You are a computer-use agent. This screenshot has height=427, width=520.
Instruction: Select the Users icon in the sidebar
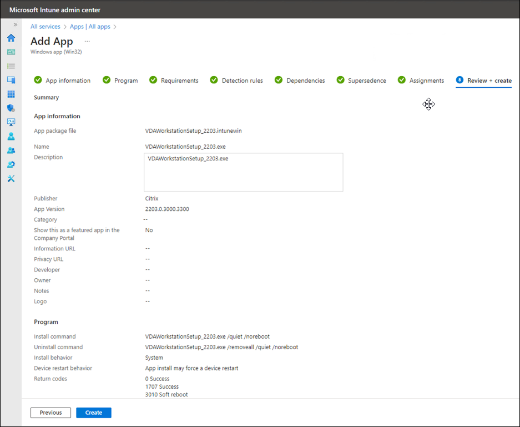11,136
